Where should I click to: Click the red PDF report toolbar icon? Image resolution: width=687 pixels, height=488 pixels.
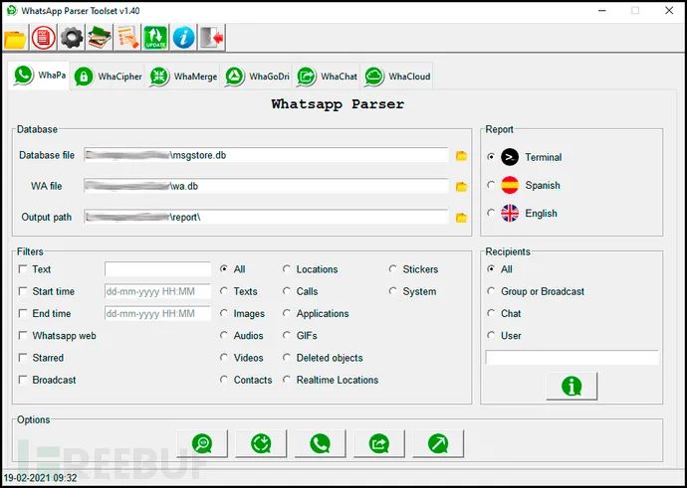(x=44, y=38)
